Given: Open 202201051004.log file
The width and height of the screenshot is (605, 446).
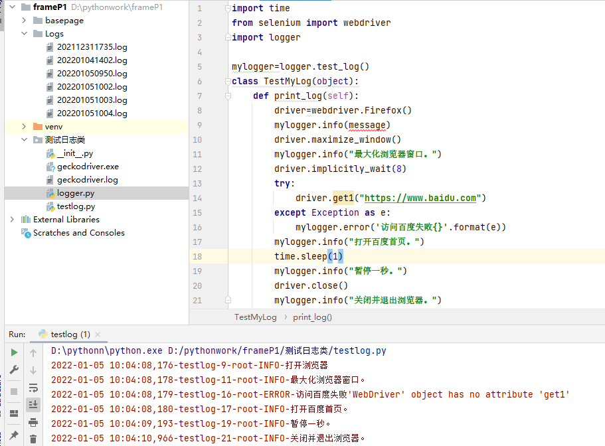Looking at the screenshot, I should click(92, 113).
